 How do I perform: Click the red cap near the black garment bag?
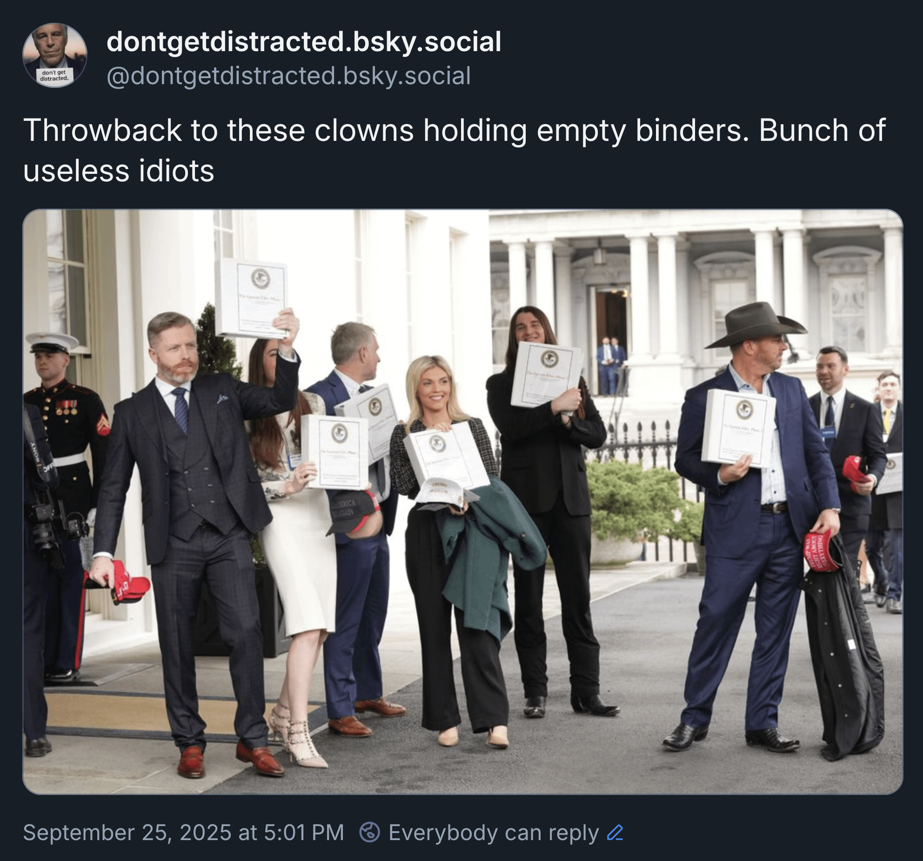coord(822,550)
